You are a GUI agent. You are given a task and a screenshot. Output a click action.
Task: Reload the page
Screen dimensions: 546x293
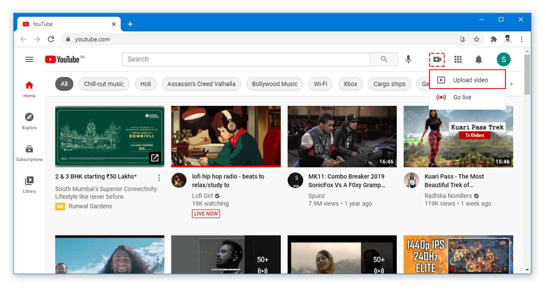51,39
